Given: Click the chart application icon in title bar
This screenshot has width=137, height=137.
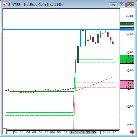Looking at the screenshot, I should pos(5,5).
